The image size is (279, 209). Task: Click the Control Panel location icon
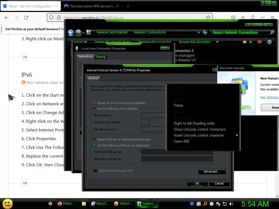tap(89, 32)
